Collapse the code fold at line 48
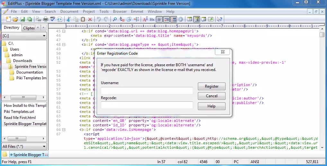The width and height of the screenshot is (327, 166). tap(64, 44)
